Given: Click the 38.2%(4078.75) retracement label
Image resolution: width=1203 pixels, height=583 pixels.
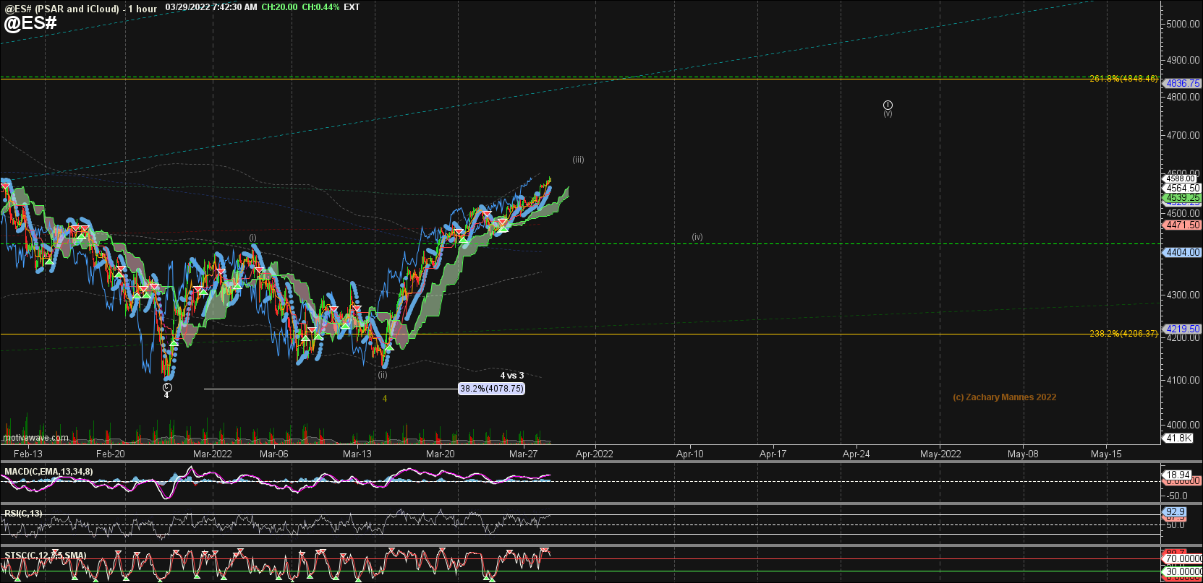Looking at the screenshot, I should click(492, 389).
